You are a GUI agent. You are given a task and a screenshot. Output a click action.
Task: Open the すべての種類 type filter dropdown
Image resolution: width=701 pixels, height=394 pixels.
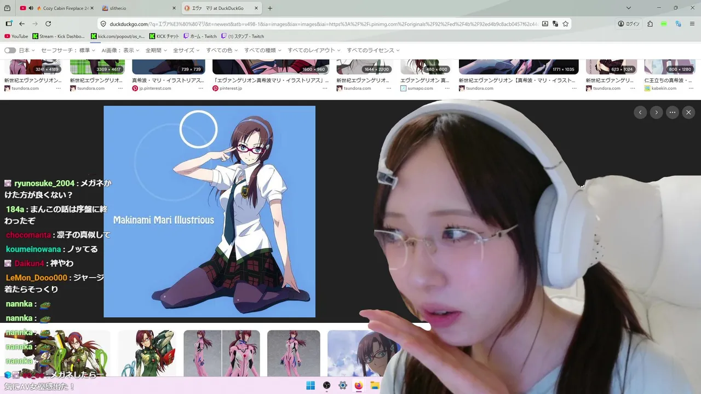[263, 50]
